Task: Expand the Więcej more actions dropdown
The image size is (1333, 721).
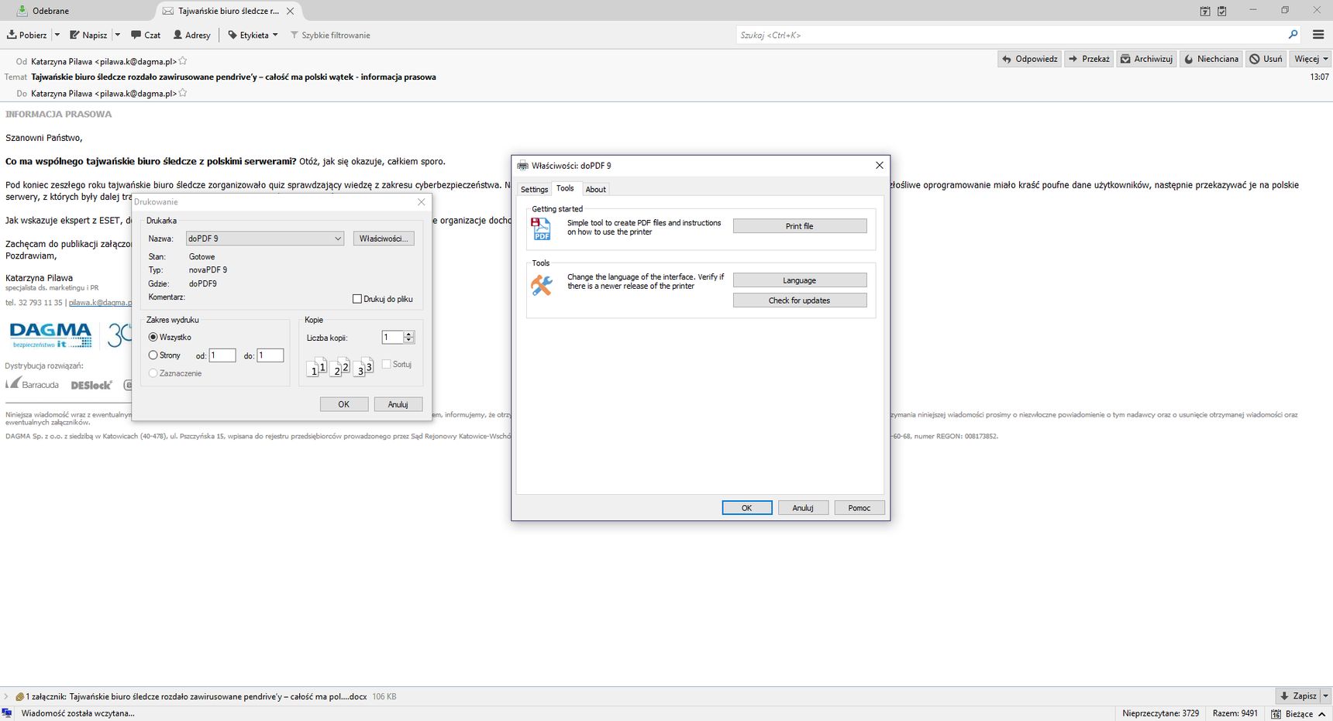Action: (1311, 59)
